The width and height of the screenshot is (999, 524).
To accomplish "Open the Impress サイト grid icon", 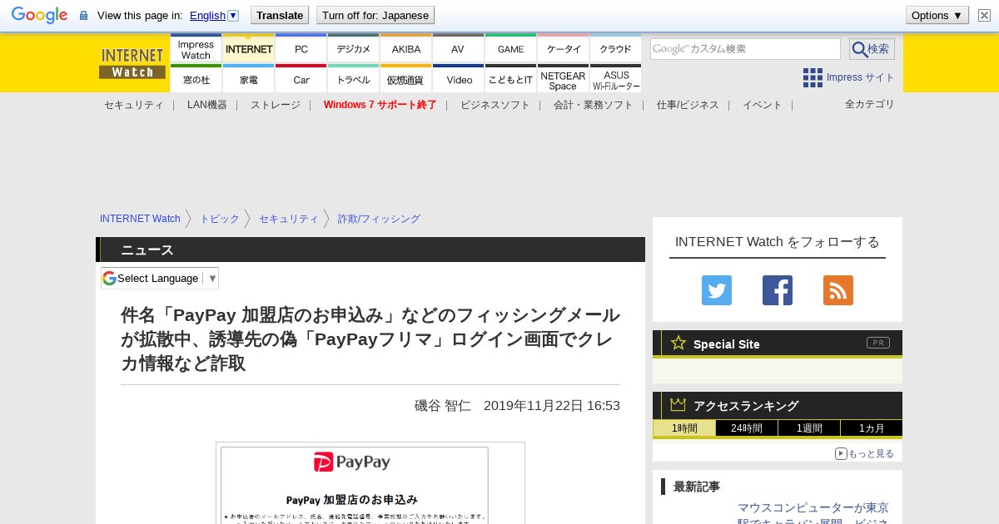I will pyautogui.click(x=813, y=77).
